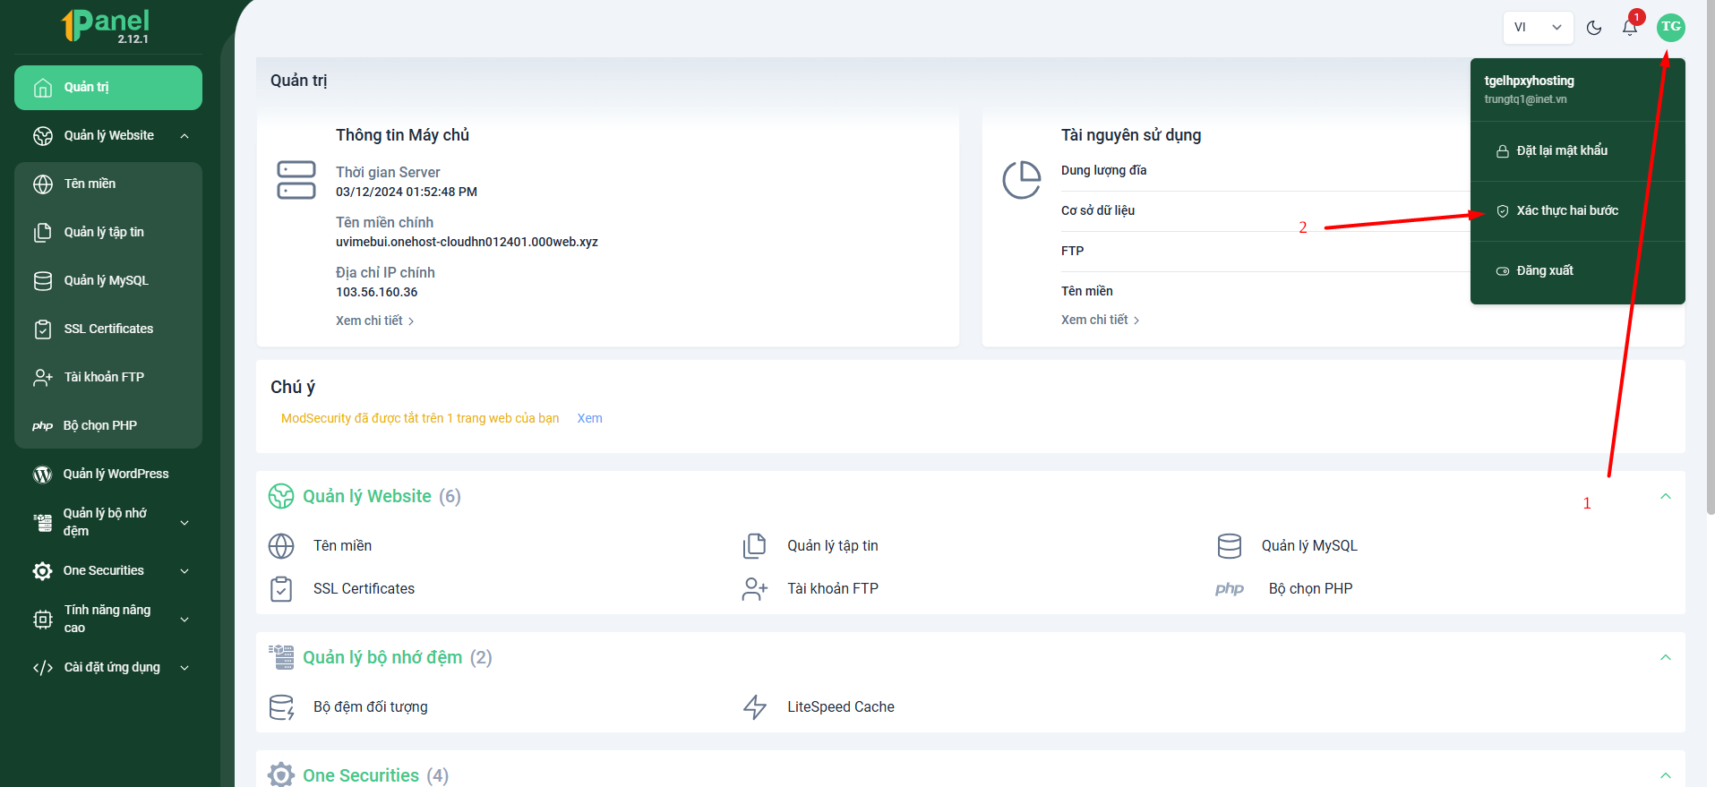Collapse the Quản lý Website (6) section
The image size is (1715, 787).
coord(1666,497)
